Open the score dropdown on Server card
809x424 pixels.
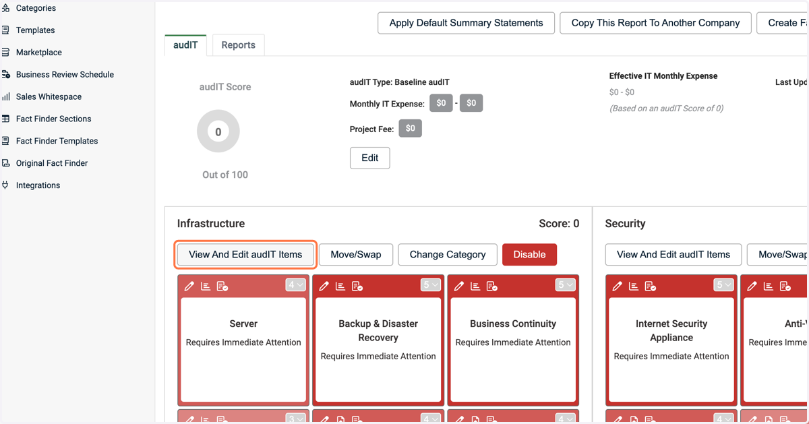click(x=296, y=285)
